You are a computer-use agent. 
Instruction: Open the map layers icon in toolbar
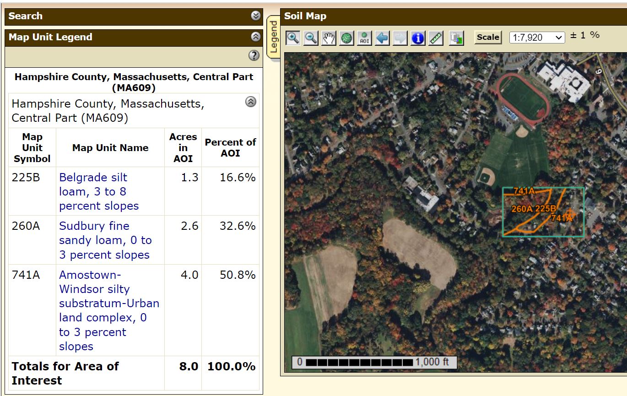[456, 38]
